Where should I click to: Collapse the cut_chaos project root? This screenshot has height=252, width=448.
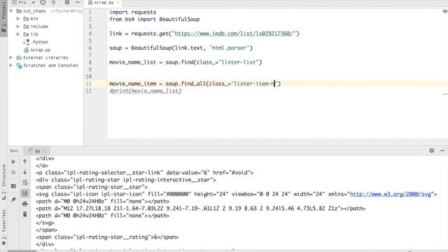(x=11, y=11)
